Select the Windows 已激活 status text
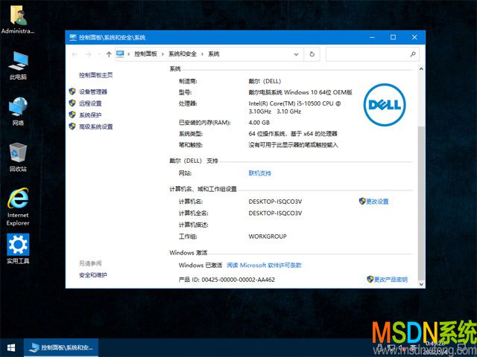Screen dimensions: 477x357 [200, 265]
